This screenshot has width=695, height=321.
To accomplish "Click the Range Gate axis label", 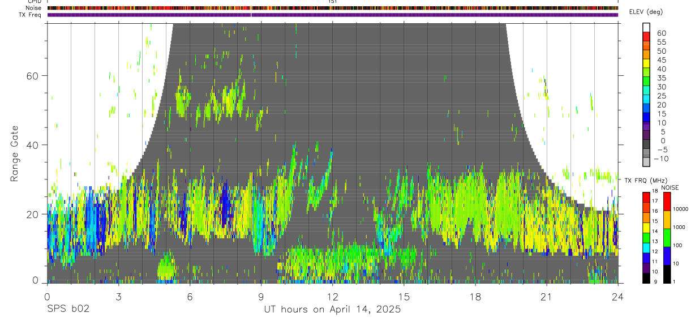I will pyautogui.click(x=15, y=154).
